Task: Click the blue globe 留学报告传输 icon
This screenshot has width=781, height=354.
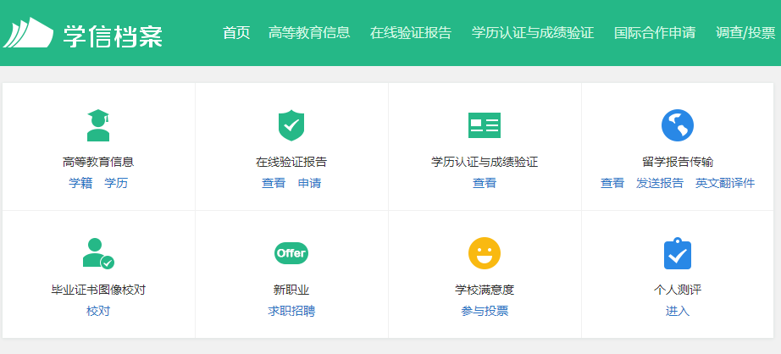Action: [677, 125]
